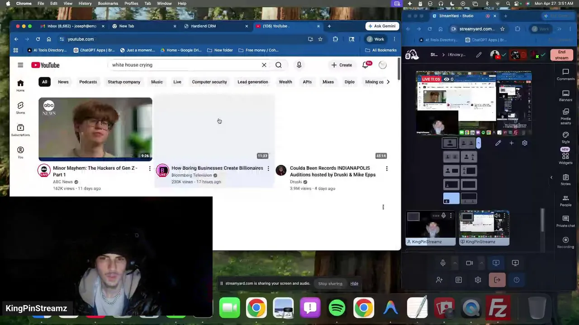
Task: Toggle speaker on KingPinStreamz screen card
Action: coord(498,216)
